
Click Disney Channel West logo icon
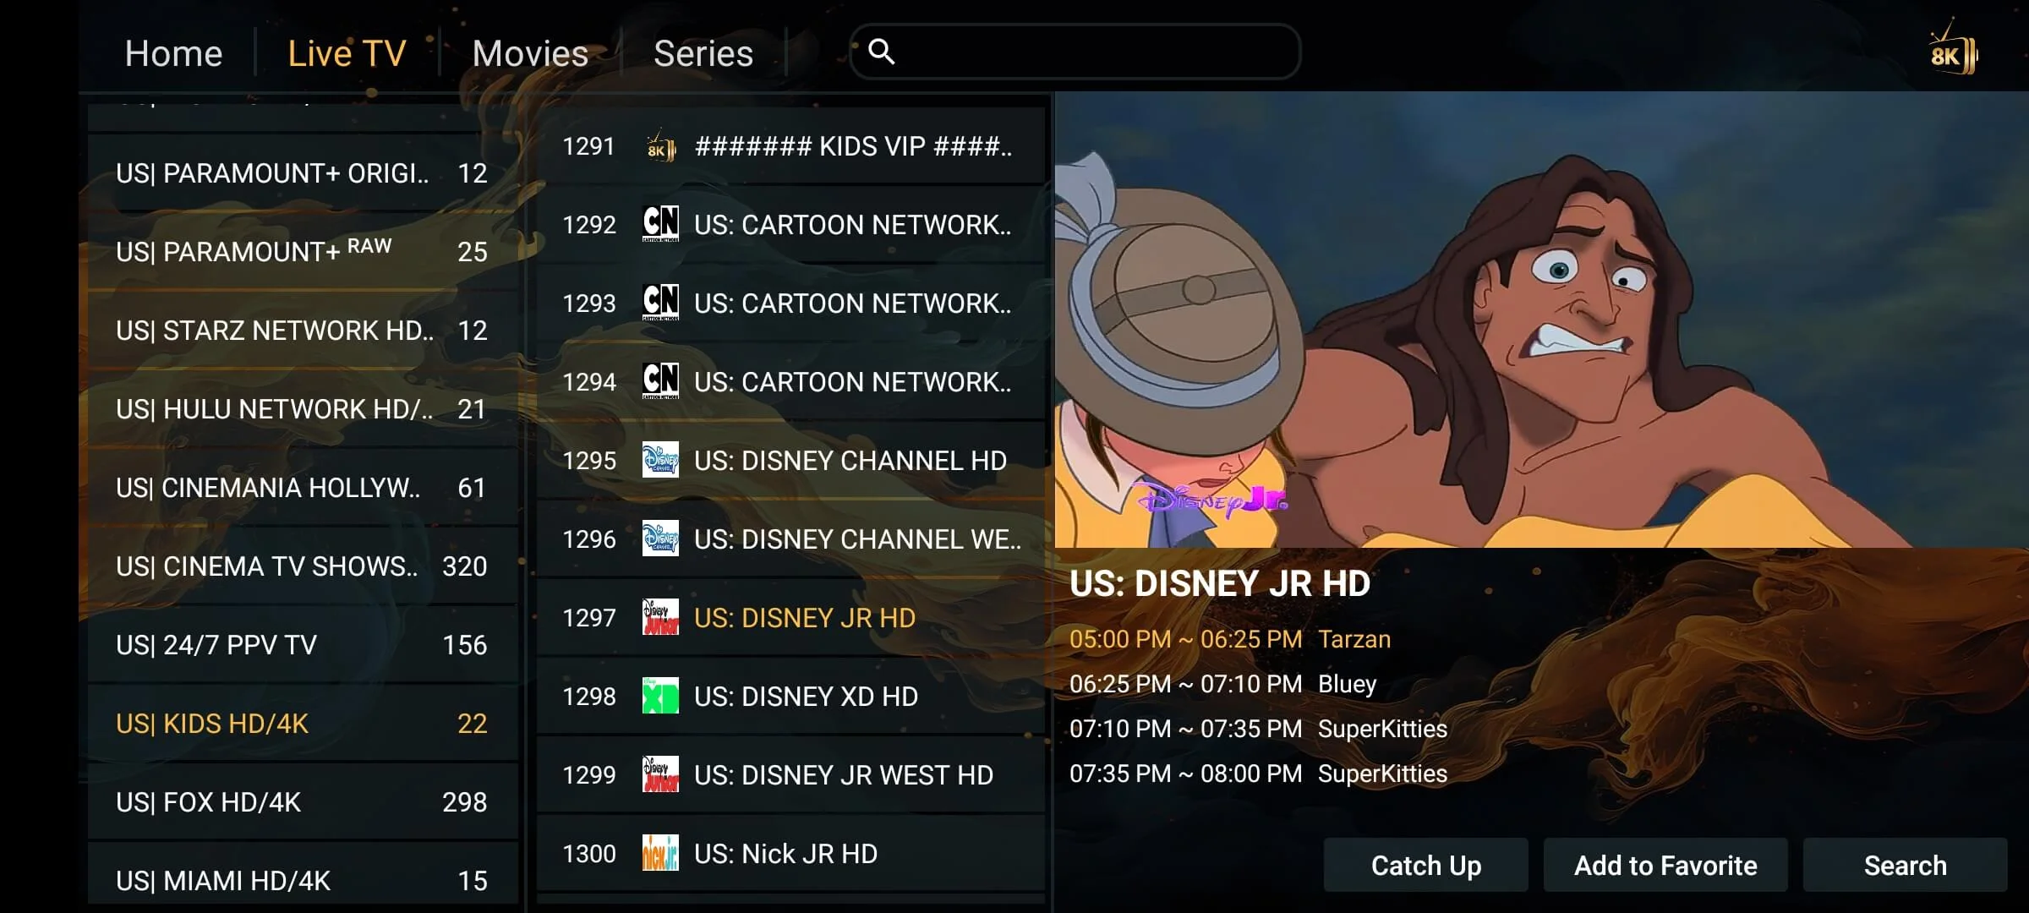(660, 539)
